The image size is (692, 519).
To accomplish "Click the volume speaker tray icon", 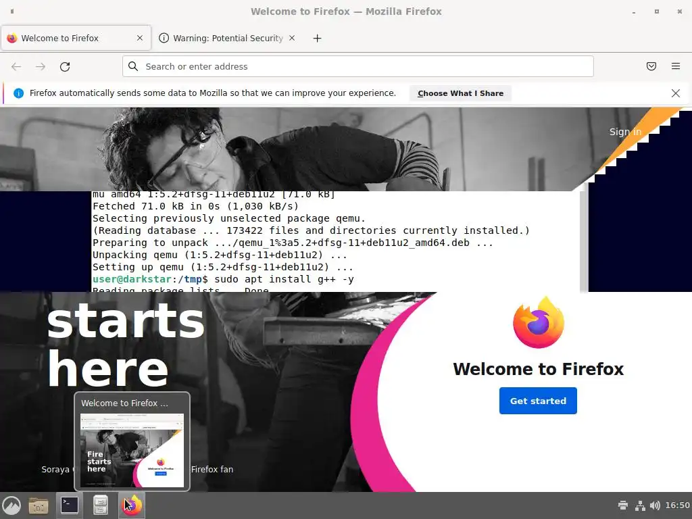I will pos(655,505).
